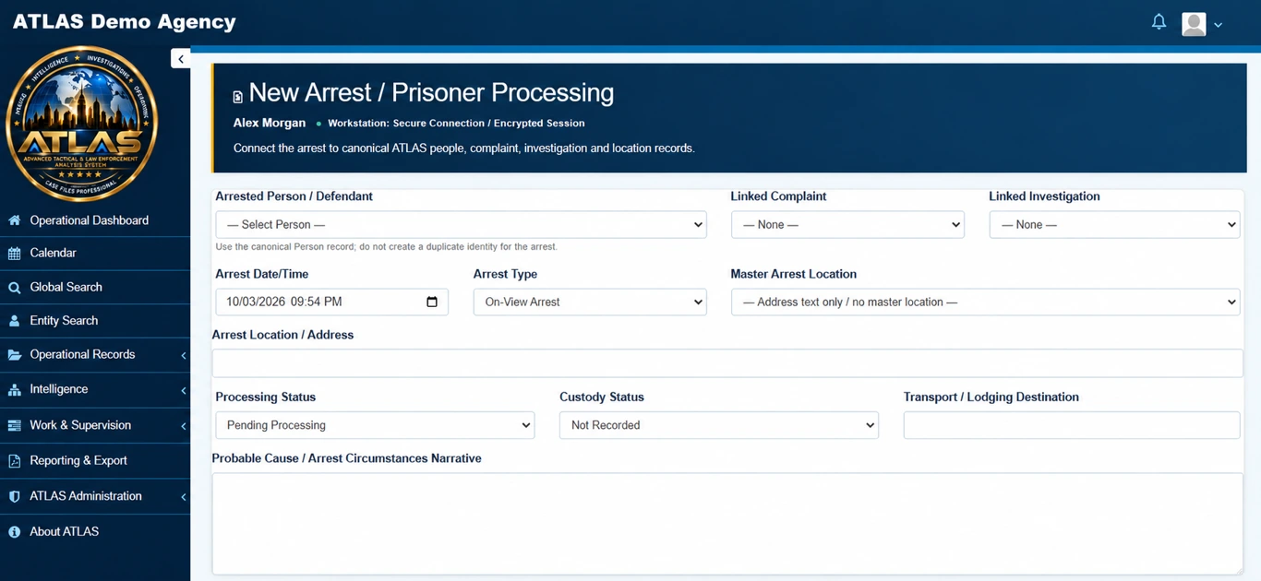The image size is (1261, 581).
Task: Click the Probable Cause narrative text area
Action: [x=727, y=524]
